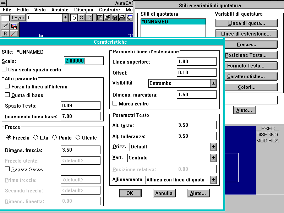This screenshot has width=284, height=213.
Task: Click the Incremento linea base field
Action: point(81,116)
